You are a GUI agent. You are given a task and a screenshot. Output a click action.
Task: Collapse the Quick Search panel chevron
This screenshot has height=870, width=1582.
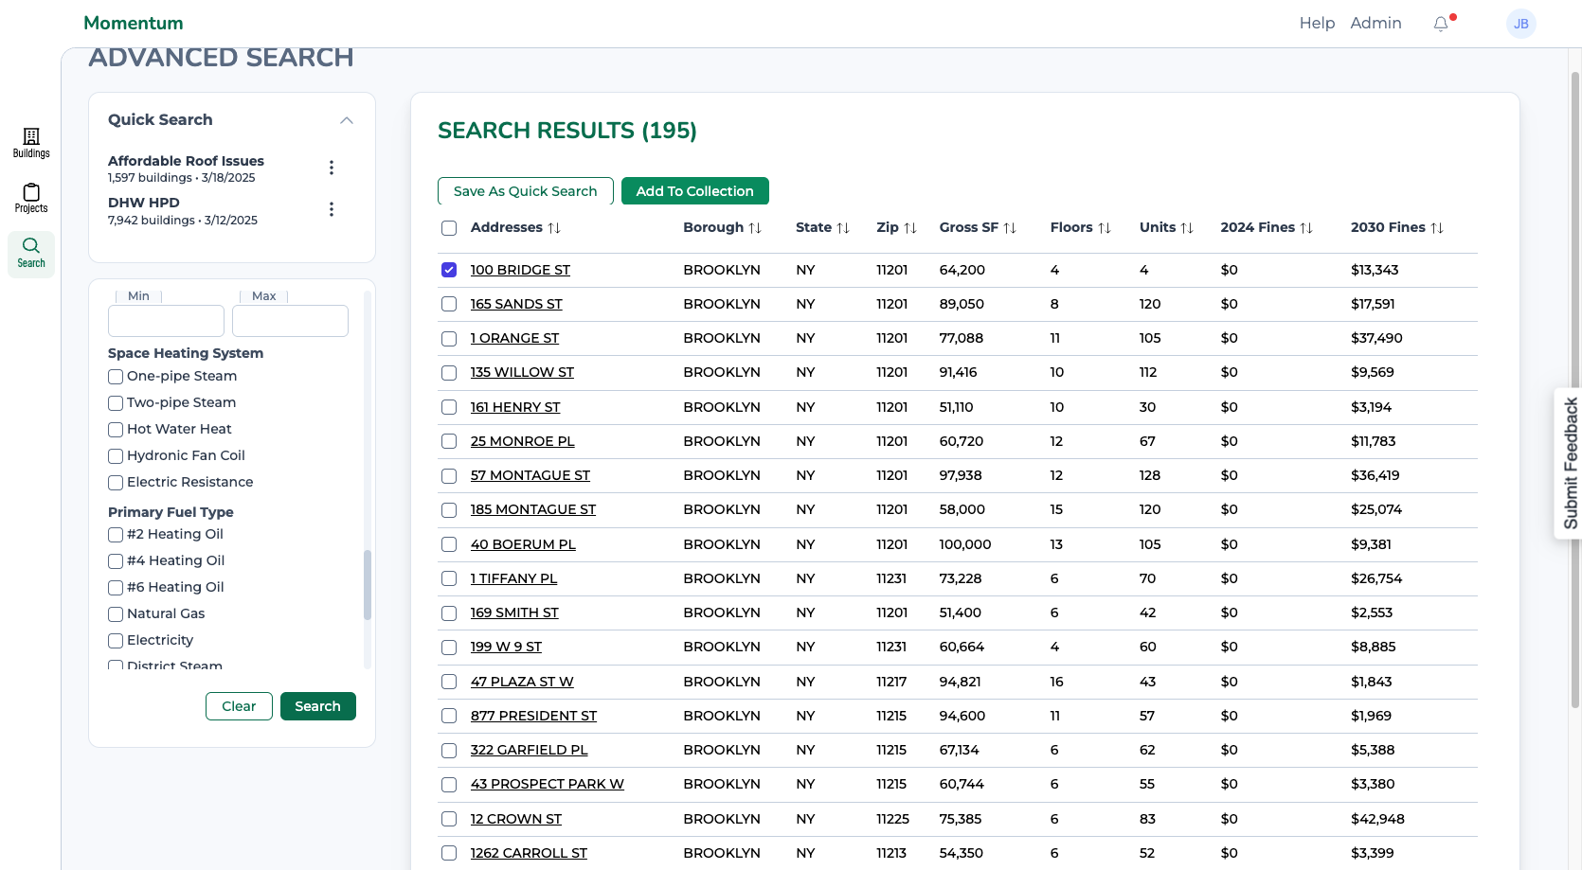click(347, 120)
